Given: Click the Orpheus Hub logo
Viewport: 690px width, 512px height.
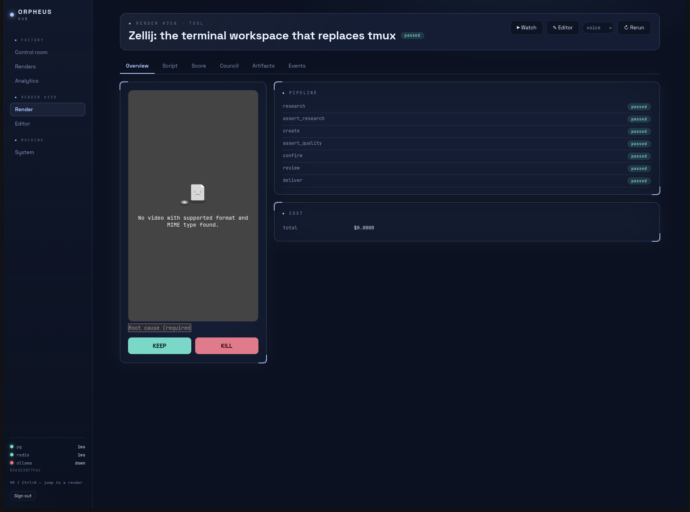Looking at the screenshot, I should 30,14.
